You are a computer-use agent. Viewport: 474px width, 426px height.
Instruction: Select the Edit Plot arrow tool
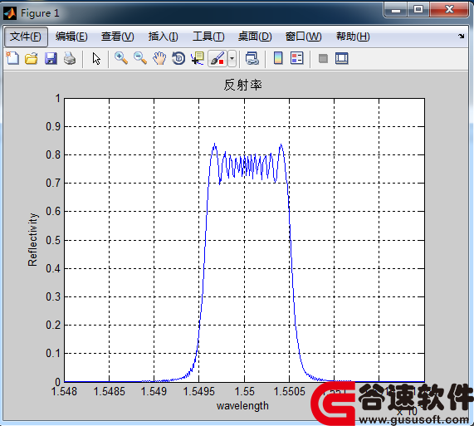96,58
